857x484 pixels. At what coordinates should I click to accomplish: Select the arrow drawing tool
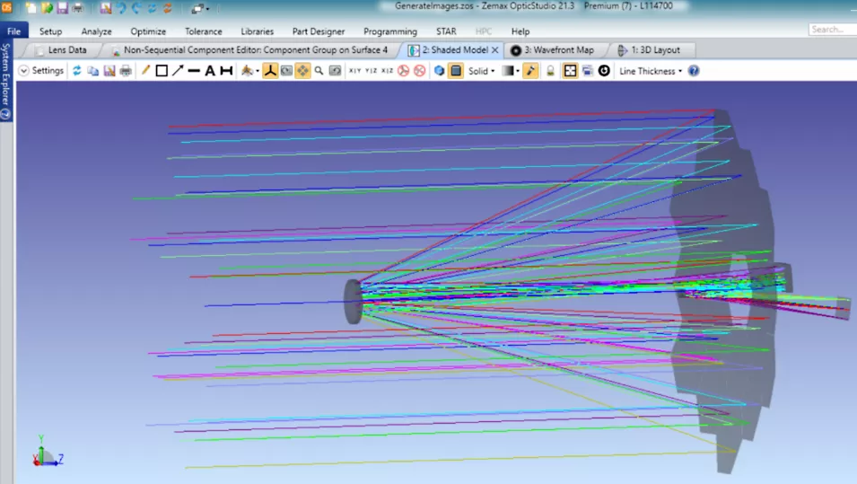click(x=178, y=71)
